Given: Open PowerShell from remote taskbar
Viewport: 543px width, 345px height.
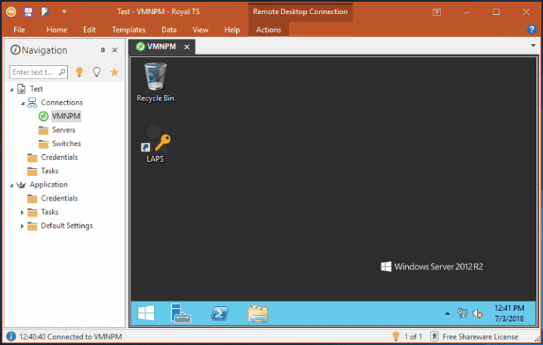Looking at the screenshot, I should tap(220, 313).
